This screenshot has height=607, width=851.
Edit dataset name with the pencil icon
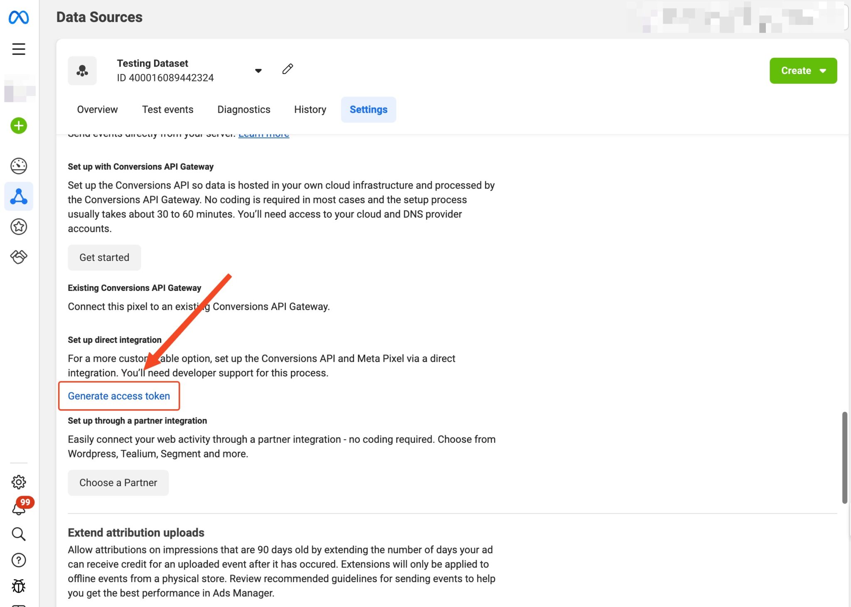pyautogui.click(x=288, y=69)
